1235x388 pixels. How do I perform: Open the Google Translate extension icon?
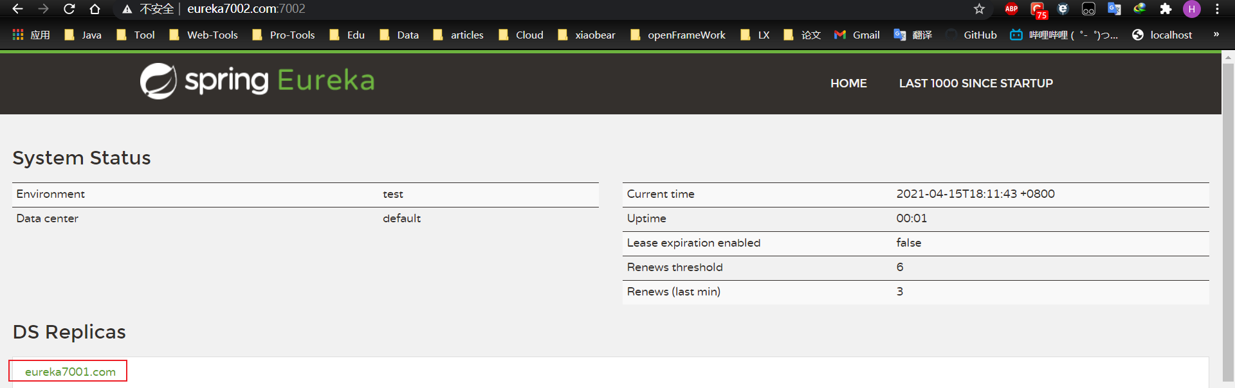[x=1114, y=9]
